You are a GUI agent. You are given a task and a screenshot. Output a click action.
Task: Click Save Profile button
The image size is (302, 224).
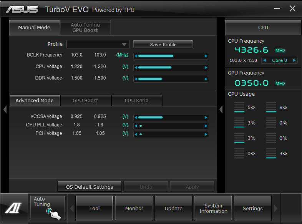click(x=163, y=45)
